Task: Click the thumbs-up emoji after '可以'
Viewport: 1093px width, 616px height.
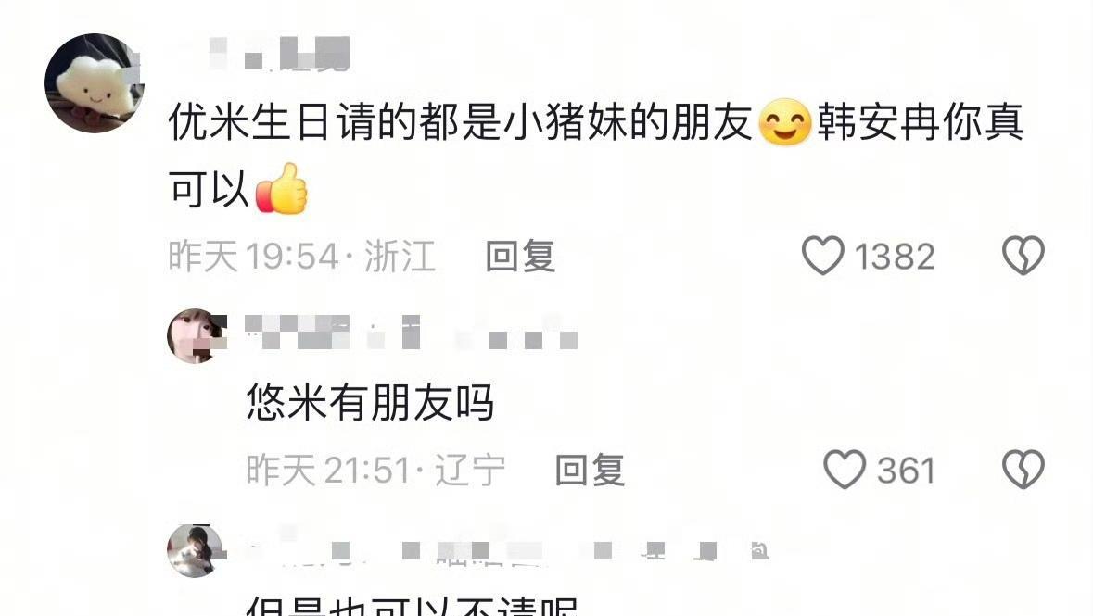Action: coord(282,189)
